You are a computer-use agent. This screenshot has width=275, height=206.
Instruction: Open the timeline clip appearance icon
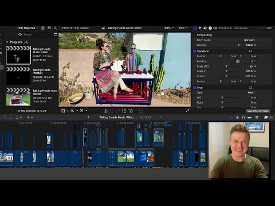pos(257,117)
